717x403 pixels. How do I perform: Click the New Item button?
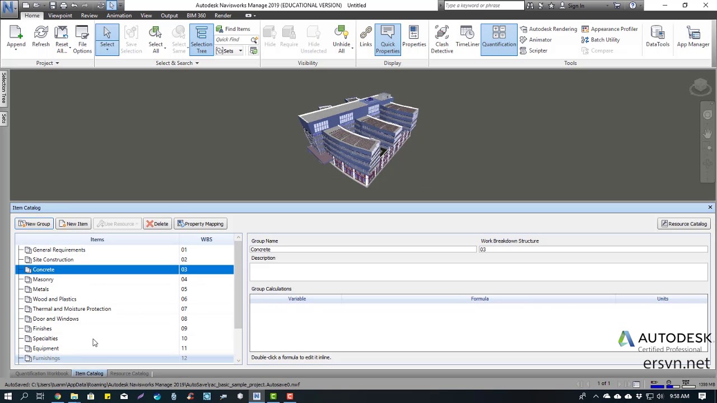click(x=73, y=224)
